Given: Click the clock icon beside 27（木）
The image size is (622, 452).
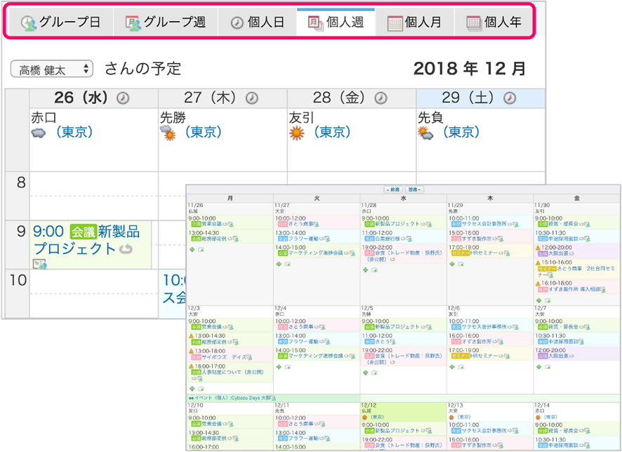Looking at the screenshot, I should pos(251,98).
